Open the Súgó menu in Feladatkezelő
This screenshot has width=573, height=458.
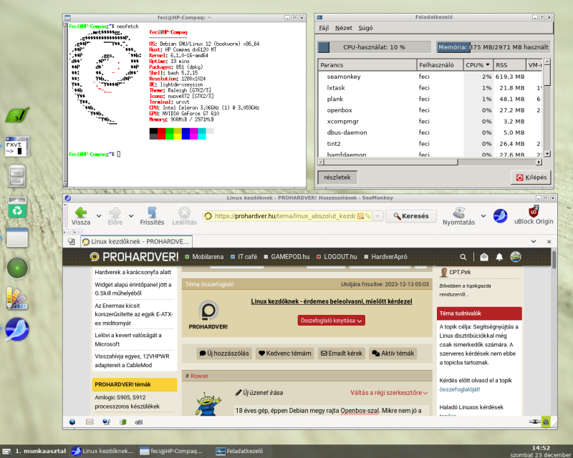coord(365,28)
